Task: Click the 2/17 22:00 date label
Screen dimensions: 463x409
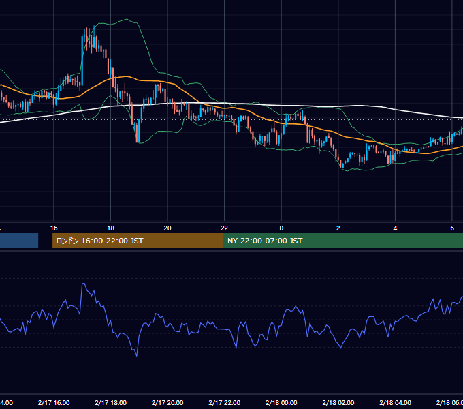Action: pyautogui.click(x=225, y=402)
